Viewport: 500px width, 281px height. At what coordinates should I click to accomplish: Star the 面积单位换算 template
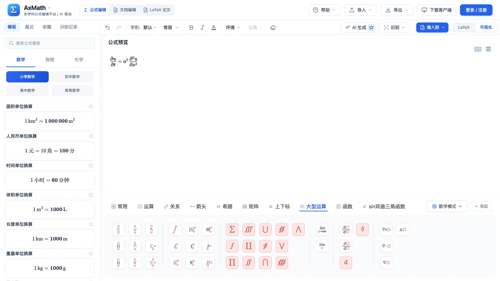(x=91, y=107)
